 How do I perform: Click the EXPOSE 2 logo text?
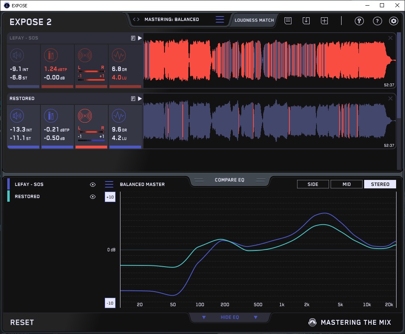pyautogui.click(x=30, y=22)
